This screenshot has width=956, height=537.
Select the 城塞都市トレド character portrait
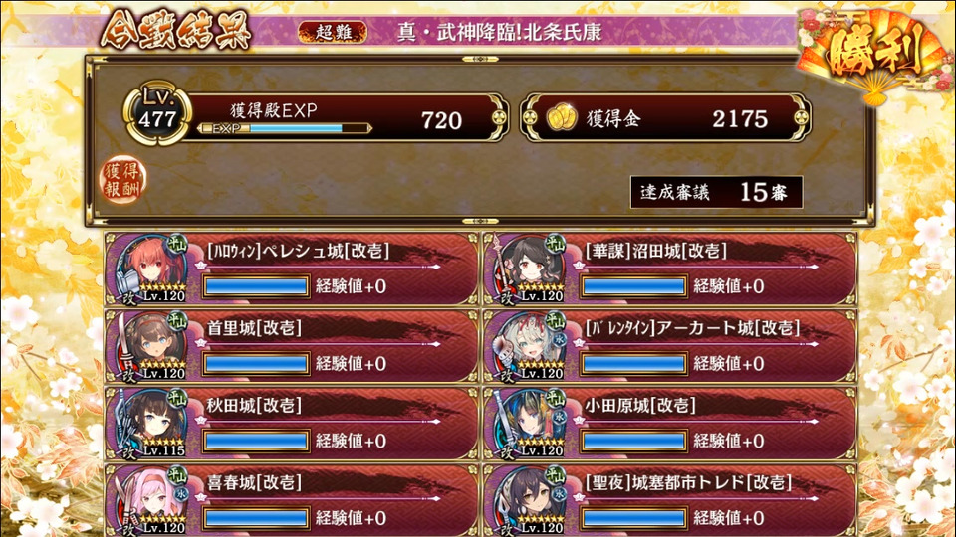529,500
